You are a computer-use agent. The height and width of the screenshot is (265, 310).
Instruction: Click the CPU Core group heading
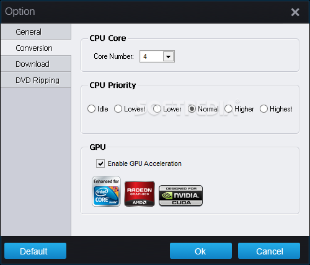(108, 38)
